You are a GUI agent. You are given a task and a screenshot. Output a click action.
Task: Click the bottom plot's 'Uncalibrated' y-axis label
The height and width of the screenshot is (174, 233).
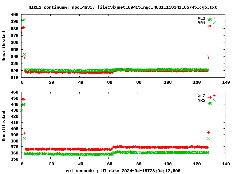tap(4, 126)
